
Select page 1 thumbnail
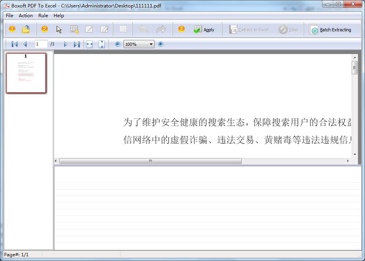(x=26, y=73)
